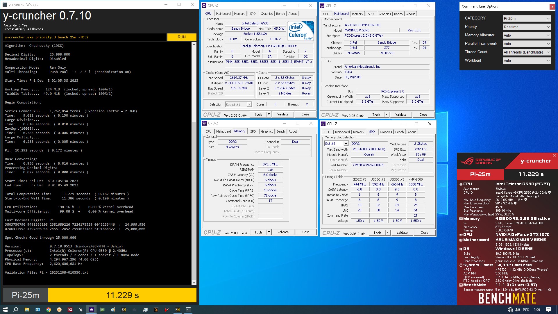
Task: Click the white airplane taskbar icon
Action: pos(81,310)
